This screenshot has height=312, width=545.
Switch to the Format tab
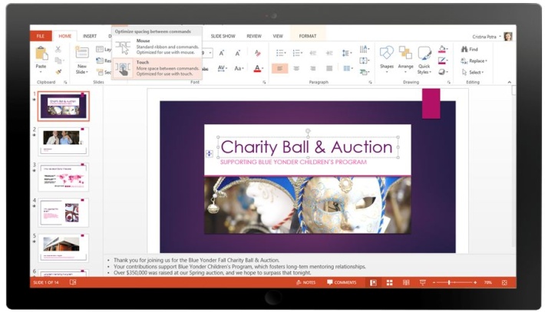(x=307, y=36)
